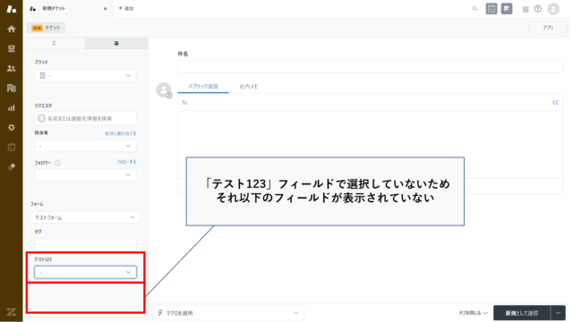Click the icon right of the conversations icon

pos(507,9)
